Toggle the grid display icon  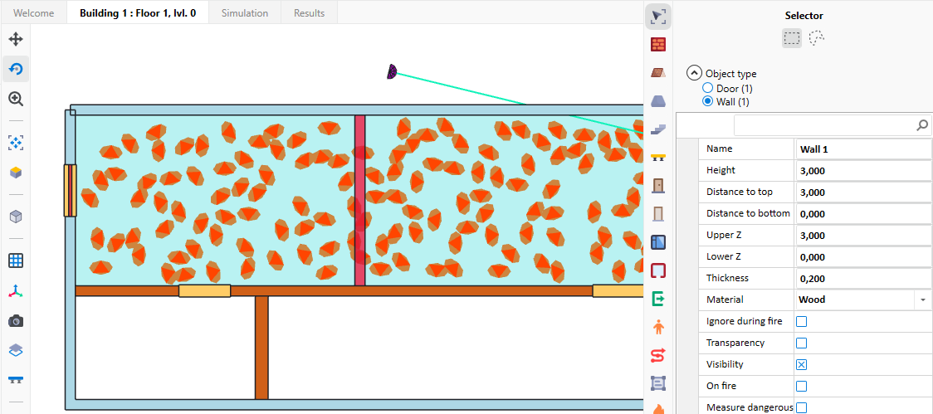pos(16,260)
